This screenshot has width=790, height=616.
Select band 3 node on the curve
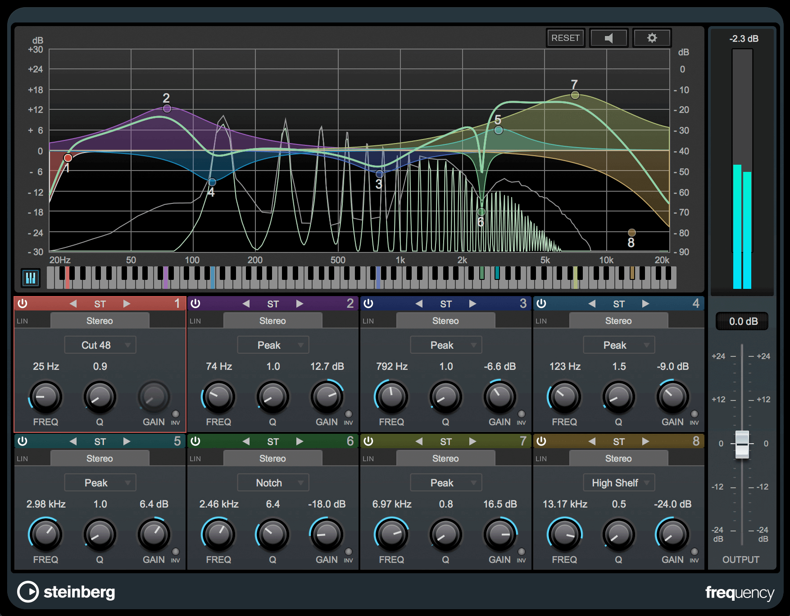pos(380,174)
